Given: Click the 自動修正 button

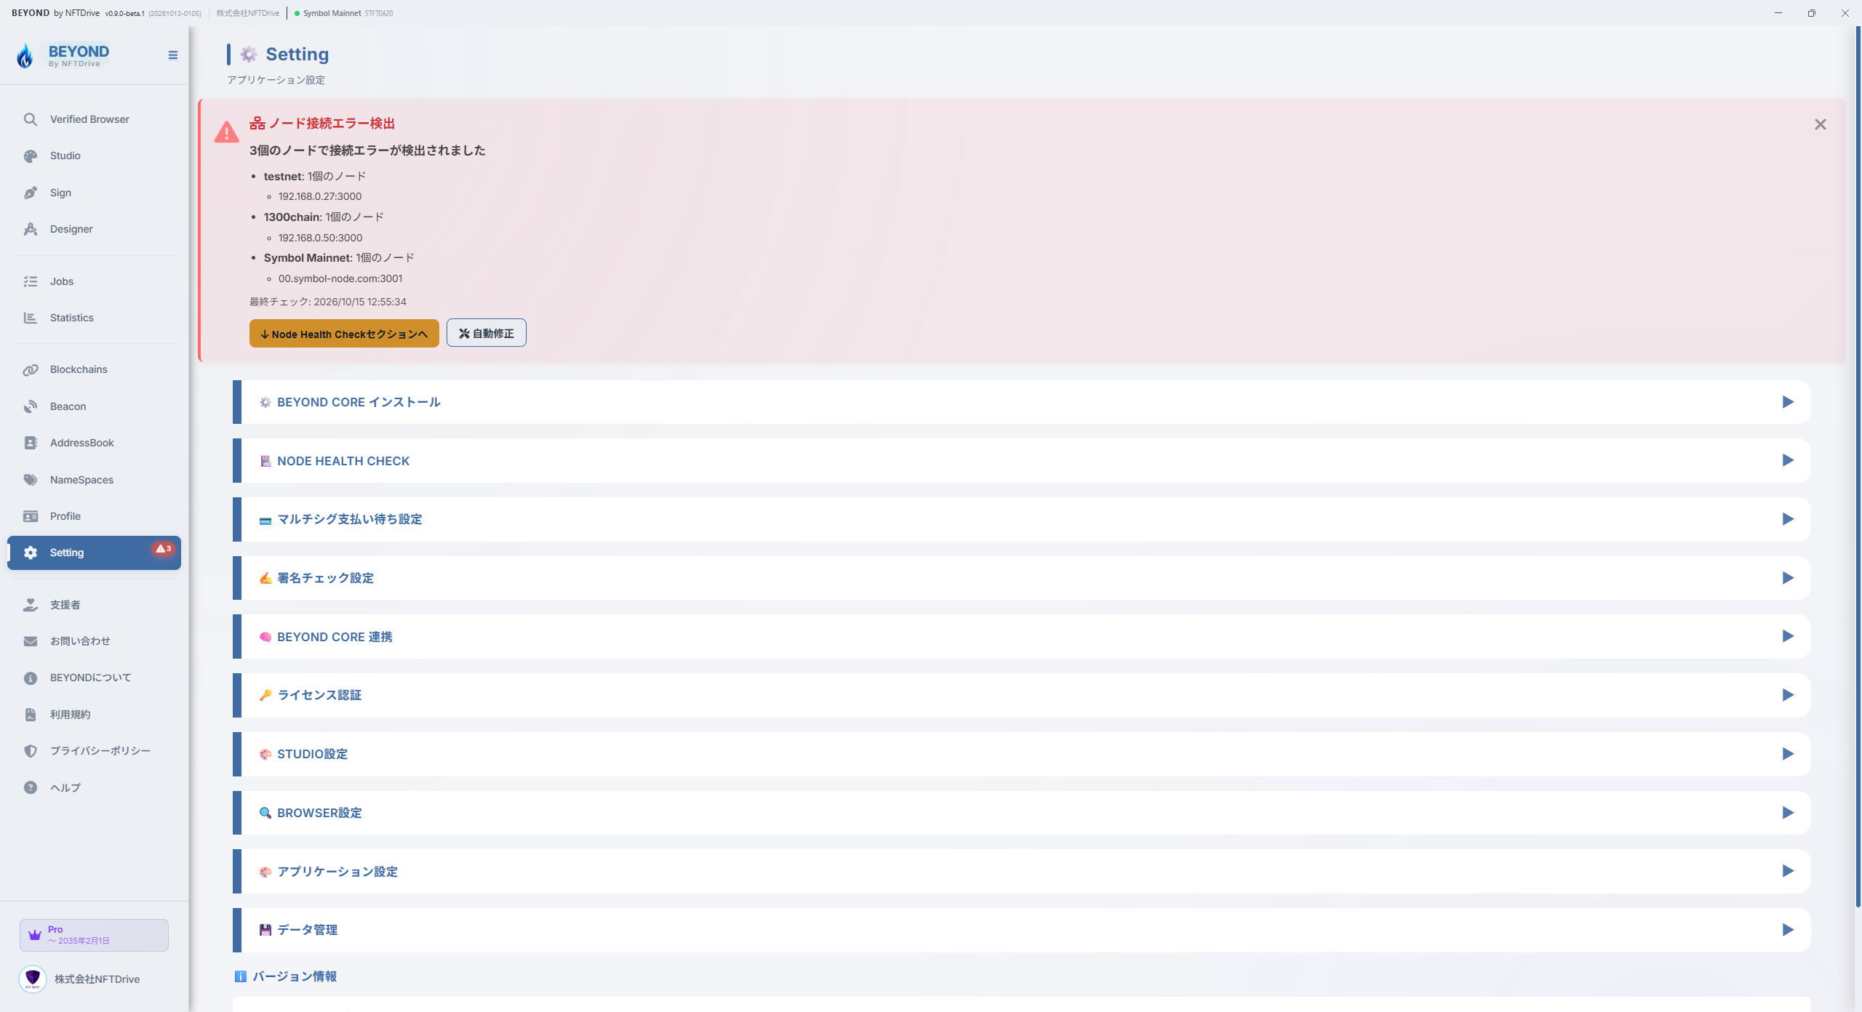Looking at the screenshot, I should click(486, 333).
